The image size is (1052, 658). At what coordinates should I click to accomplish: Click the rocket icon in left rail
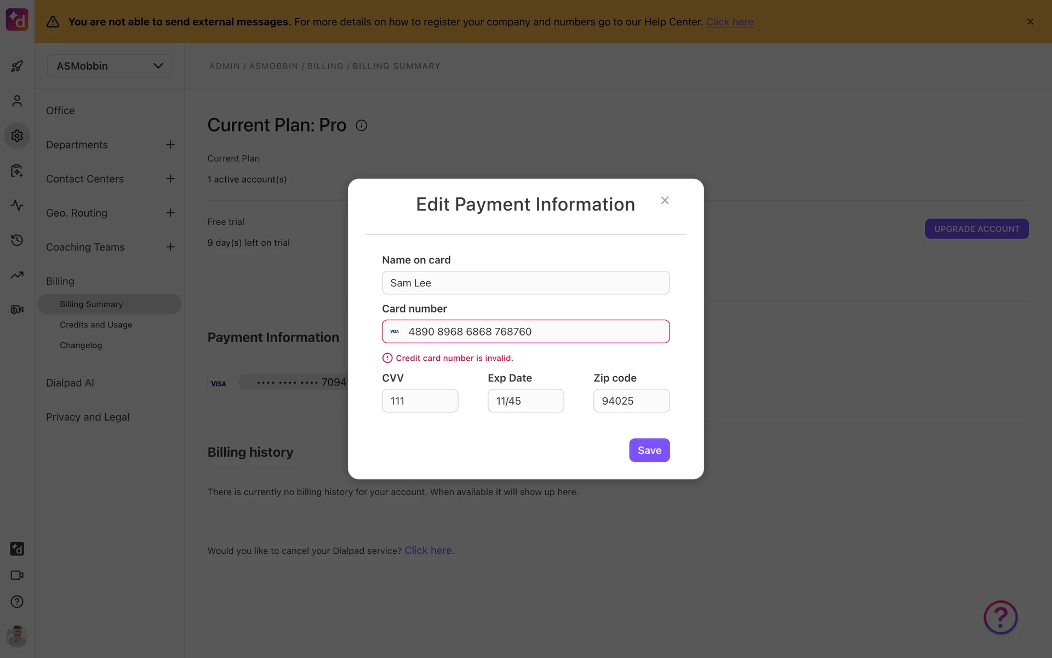pos(17,66)
